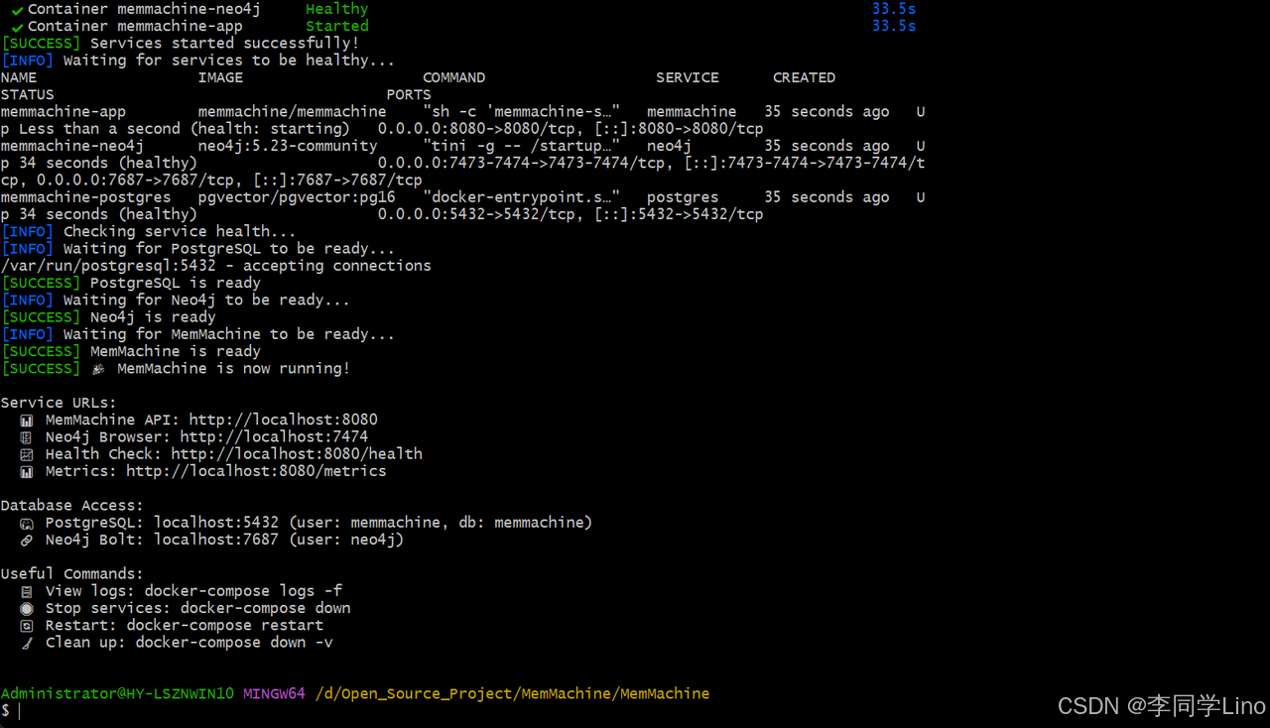Click the green checkmark beside Container memmachine-app
1270x728 pixels.
(17, 27)
